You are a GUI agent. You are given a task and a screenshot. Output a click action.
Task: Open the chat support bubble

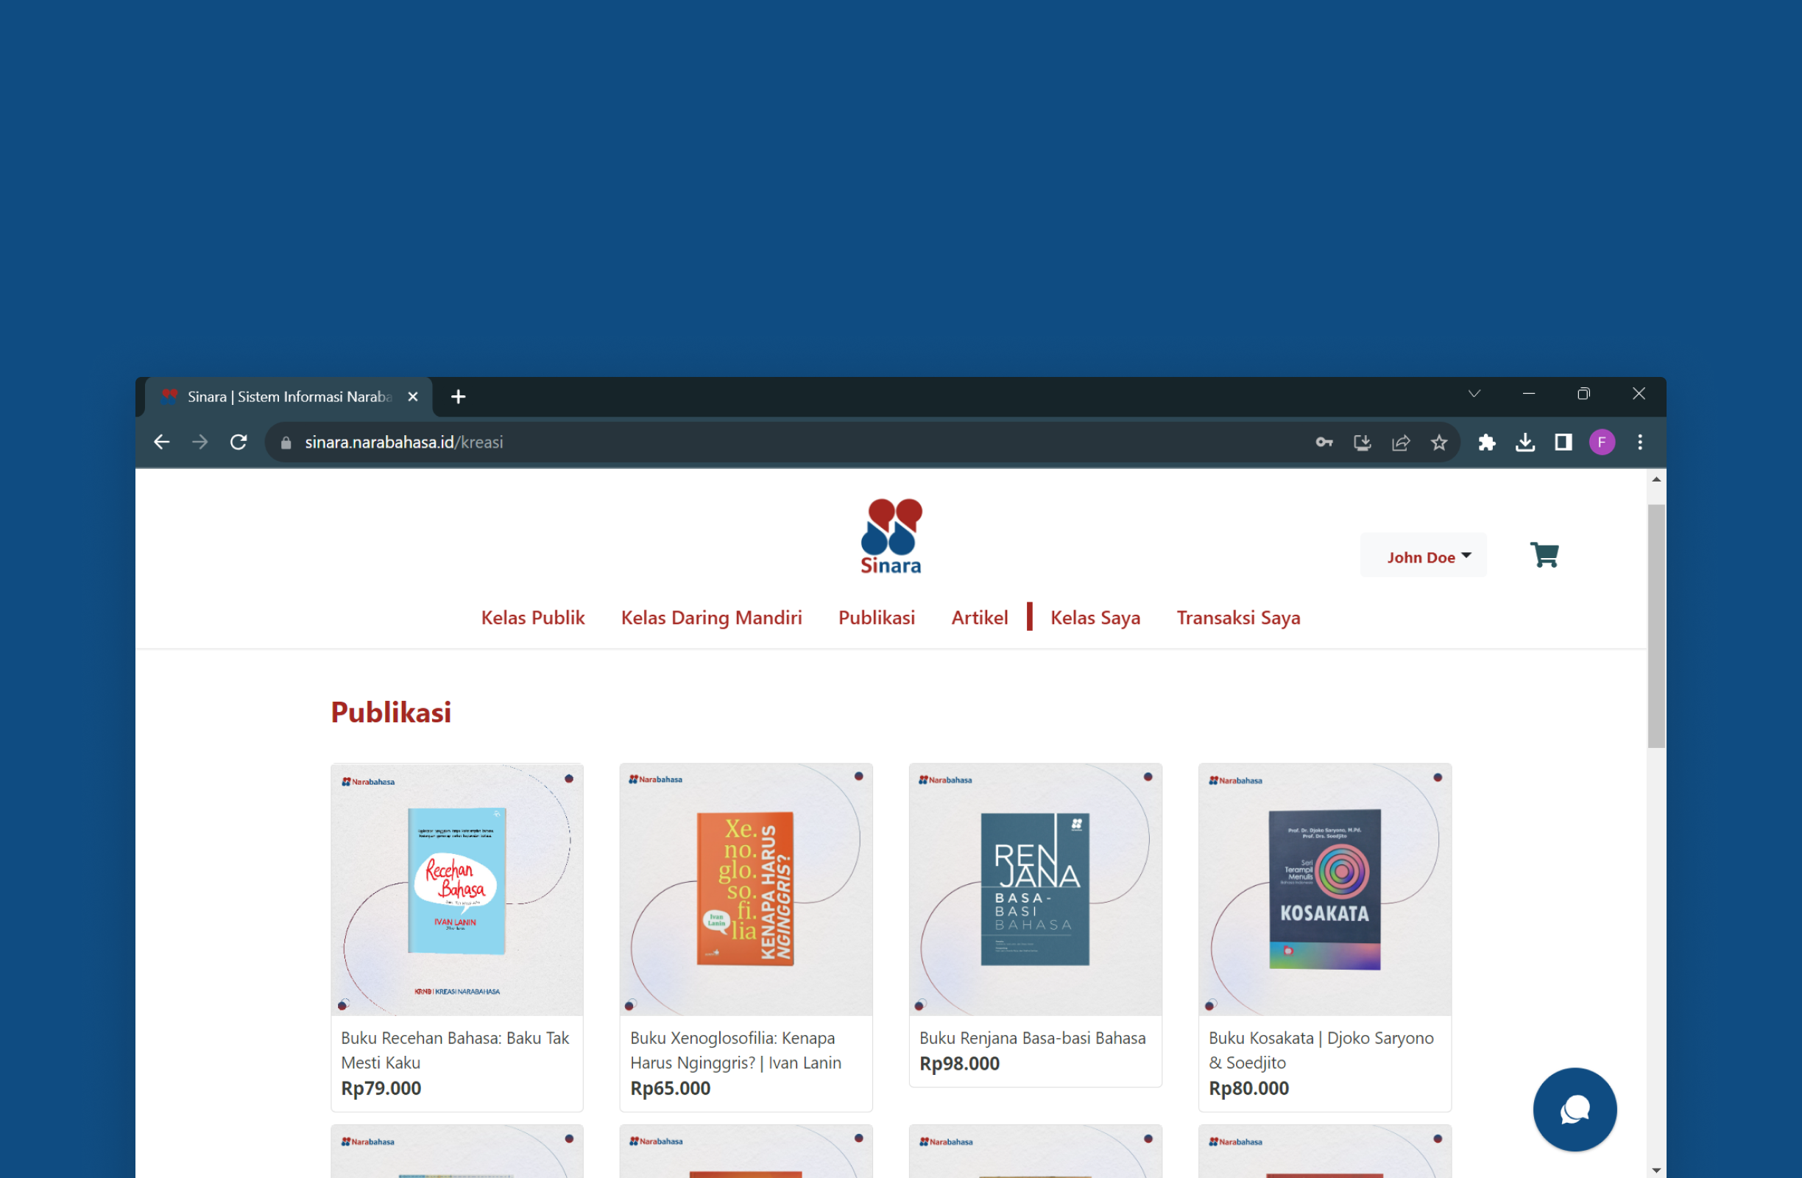[1574, 1109]
